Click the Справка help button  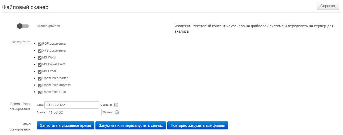click(328, 6)
